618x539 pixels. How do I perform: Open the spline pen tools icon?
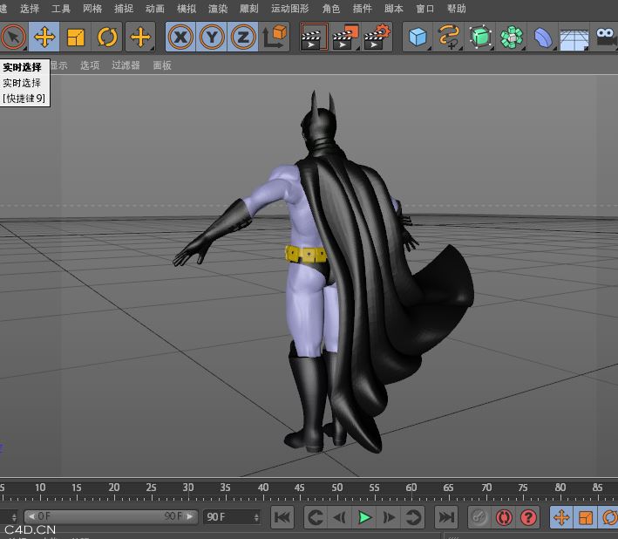[x=449, y=38]
